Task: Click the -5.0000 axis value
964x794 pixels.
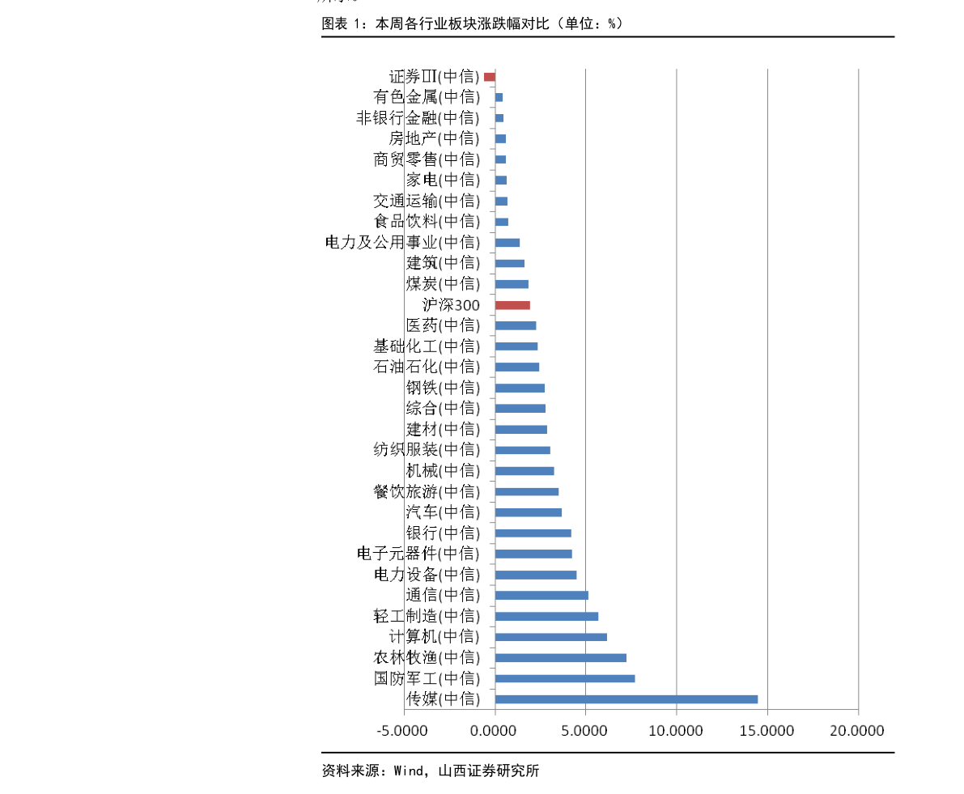Action: 402,728
